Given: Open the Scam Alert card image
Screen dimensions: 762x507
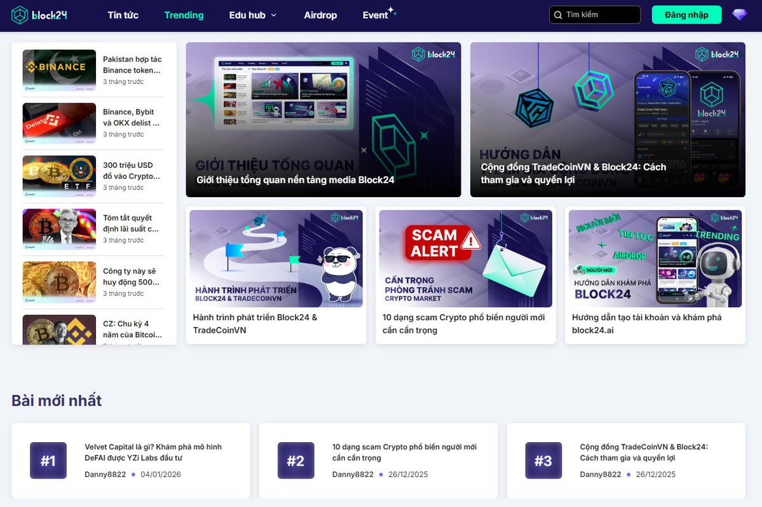Looking at the screenshot, I should [466, 258].
